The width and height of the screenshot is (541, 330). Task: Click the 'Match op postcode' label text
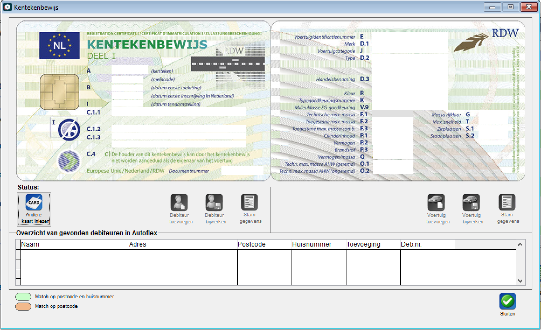(56, 306)
